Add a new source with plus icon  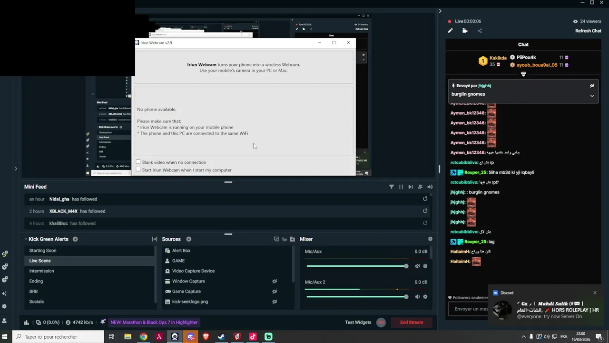[189, 239]
